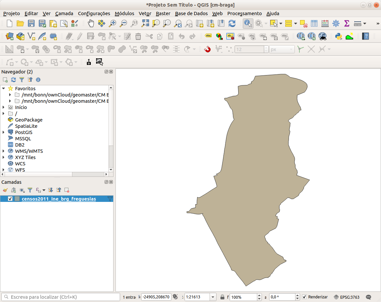Click the Refresh map canvas icon
The width and height of the screenshot is (381, 302).
tap(232, 23)
